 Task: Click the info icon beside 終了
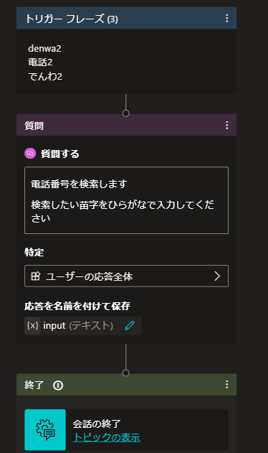point(58,385)
